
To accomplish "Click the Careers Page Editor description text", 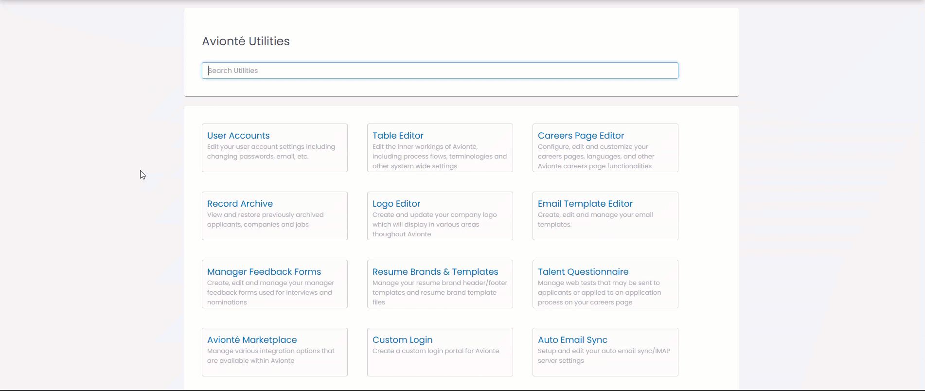I will [x=596, y=157].
